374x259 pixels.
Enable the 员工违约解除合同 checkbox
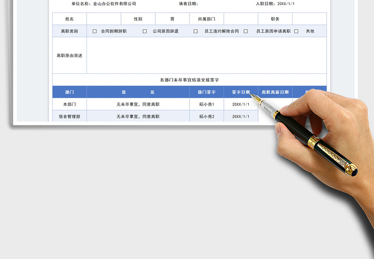(195, 31)
